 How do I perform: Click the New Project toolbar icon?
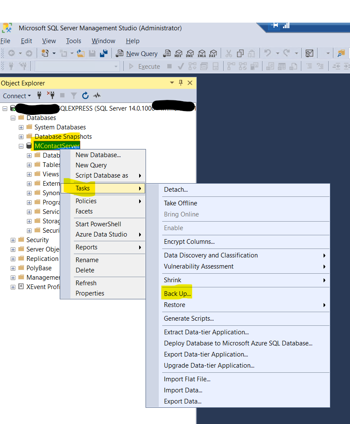tap(45, 53)
